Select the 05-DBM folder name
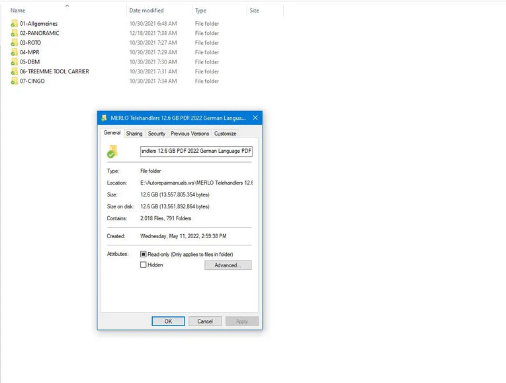The image size is (506, 383). point(30,62)
